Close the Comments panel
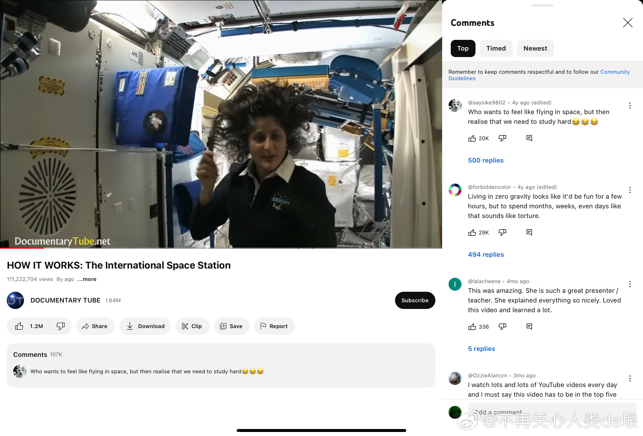The width and height of the screenshot is (643, 436). (627, 23)
